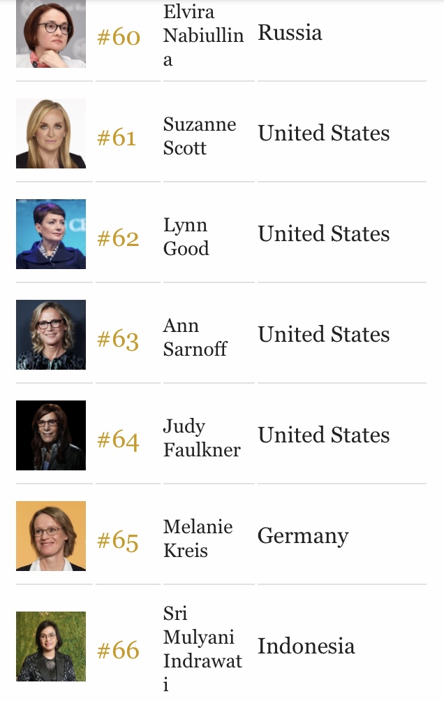Select the #66 rank number
This screenshot has height=701, width=444.
[119, 650]
